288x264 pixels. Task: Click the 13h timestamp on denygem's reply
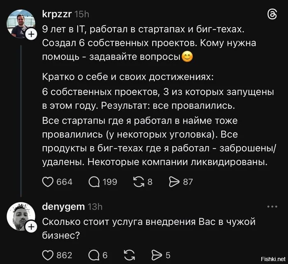[95, 206]
